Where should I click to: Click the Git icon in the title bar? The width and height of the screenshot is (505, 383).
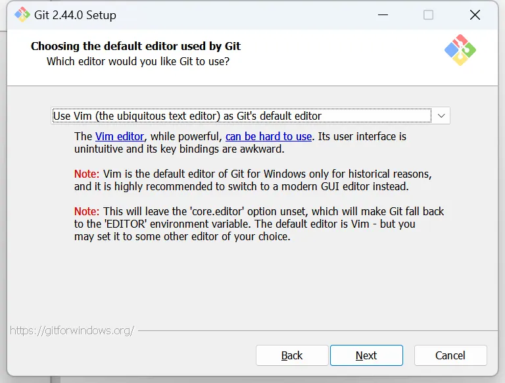click(22, 15)
